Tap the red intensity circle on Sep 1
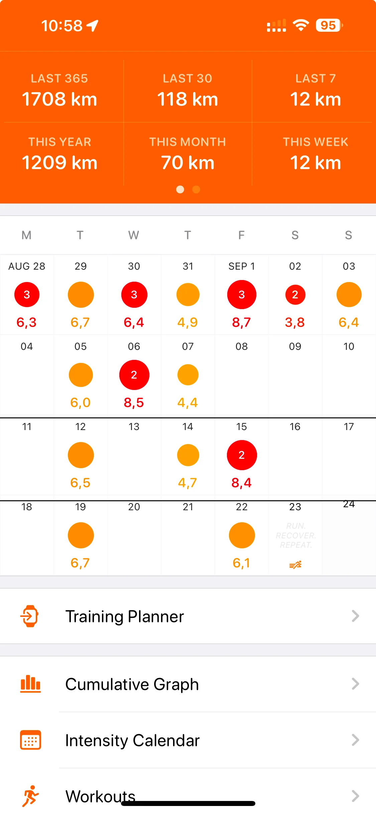This screenshot has width=376, height=814. coord(242,294)
